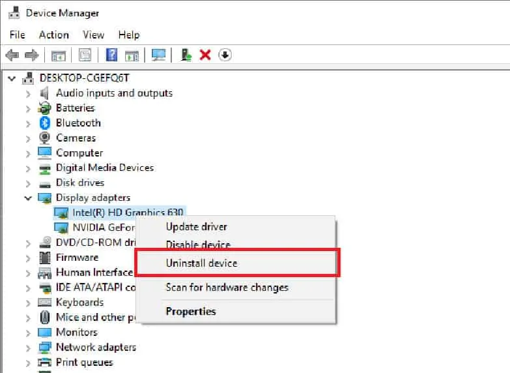Expand the Disk drives category
This screenshot has width=510, height=373.
28,184
